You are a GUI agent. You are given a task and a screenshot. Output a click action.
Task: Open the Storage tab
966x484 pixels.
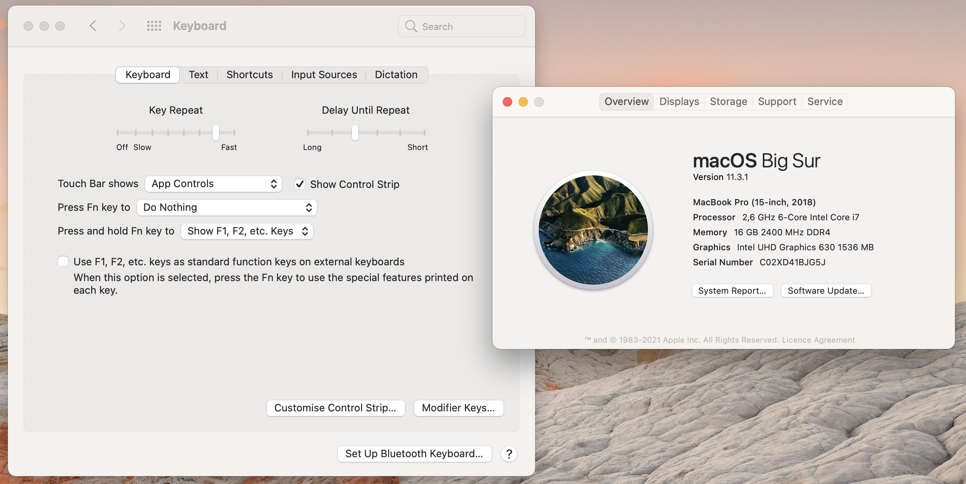pyautogui.click(x=728, y=101)
